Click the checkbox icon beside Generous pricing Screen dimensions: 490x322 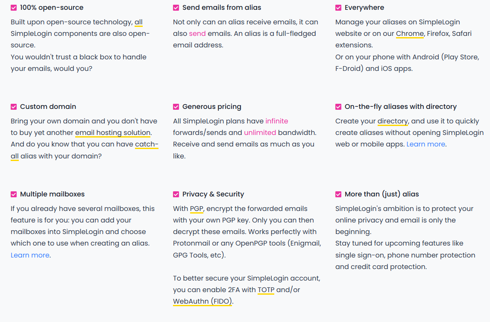[x=176, y=107]
